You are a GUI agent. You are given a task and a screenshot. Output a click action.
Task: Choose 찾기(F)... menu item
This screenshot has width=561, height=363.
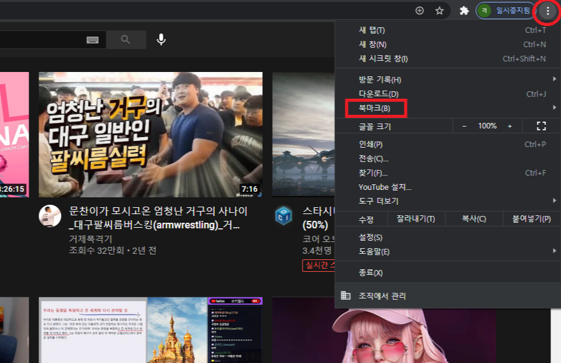tap(448, 173)
